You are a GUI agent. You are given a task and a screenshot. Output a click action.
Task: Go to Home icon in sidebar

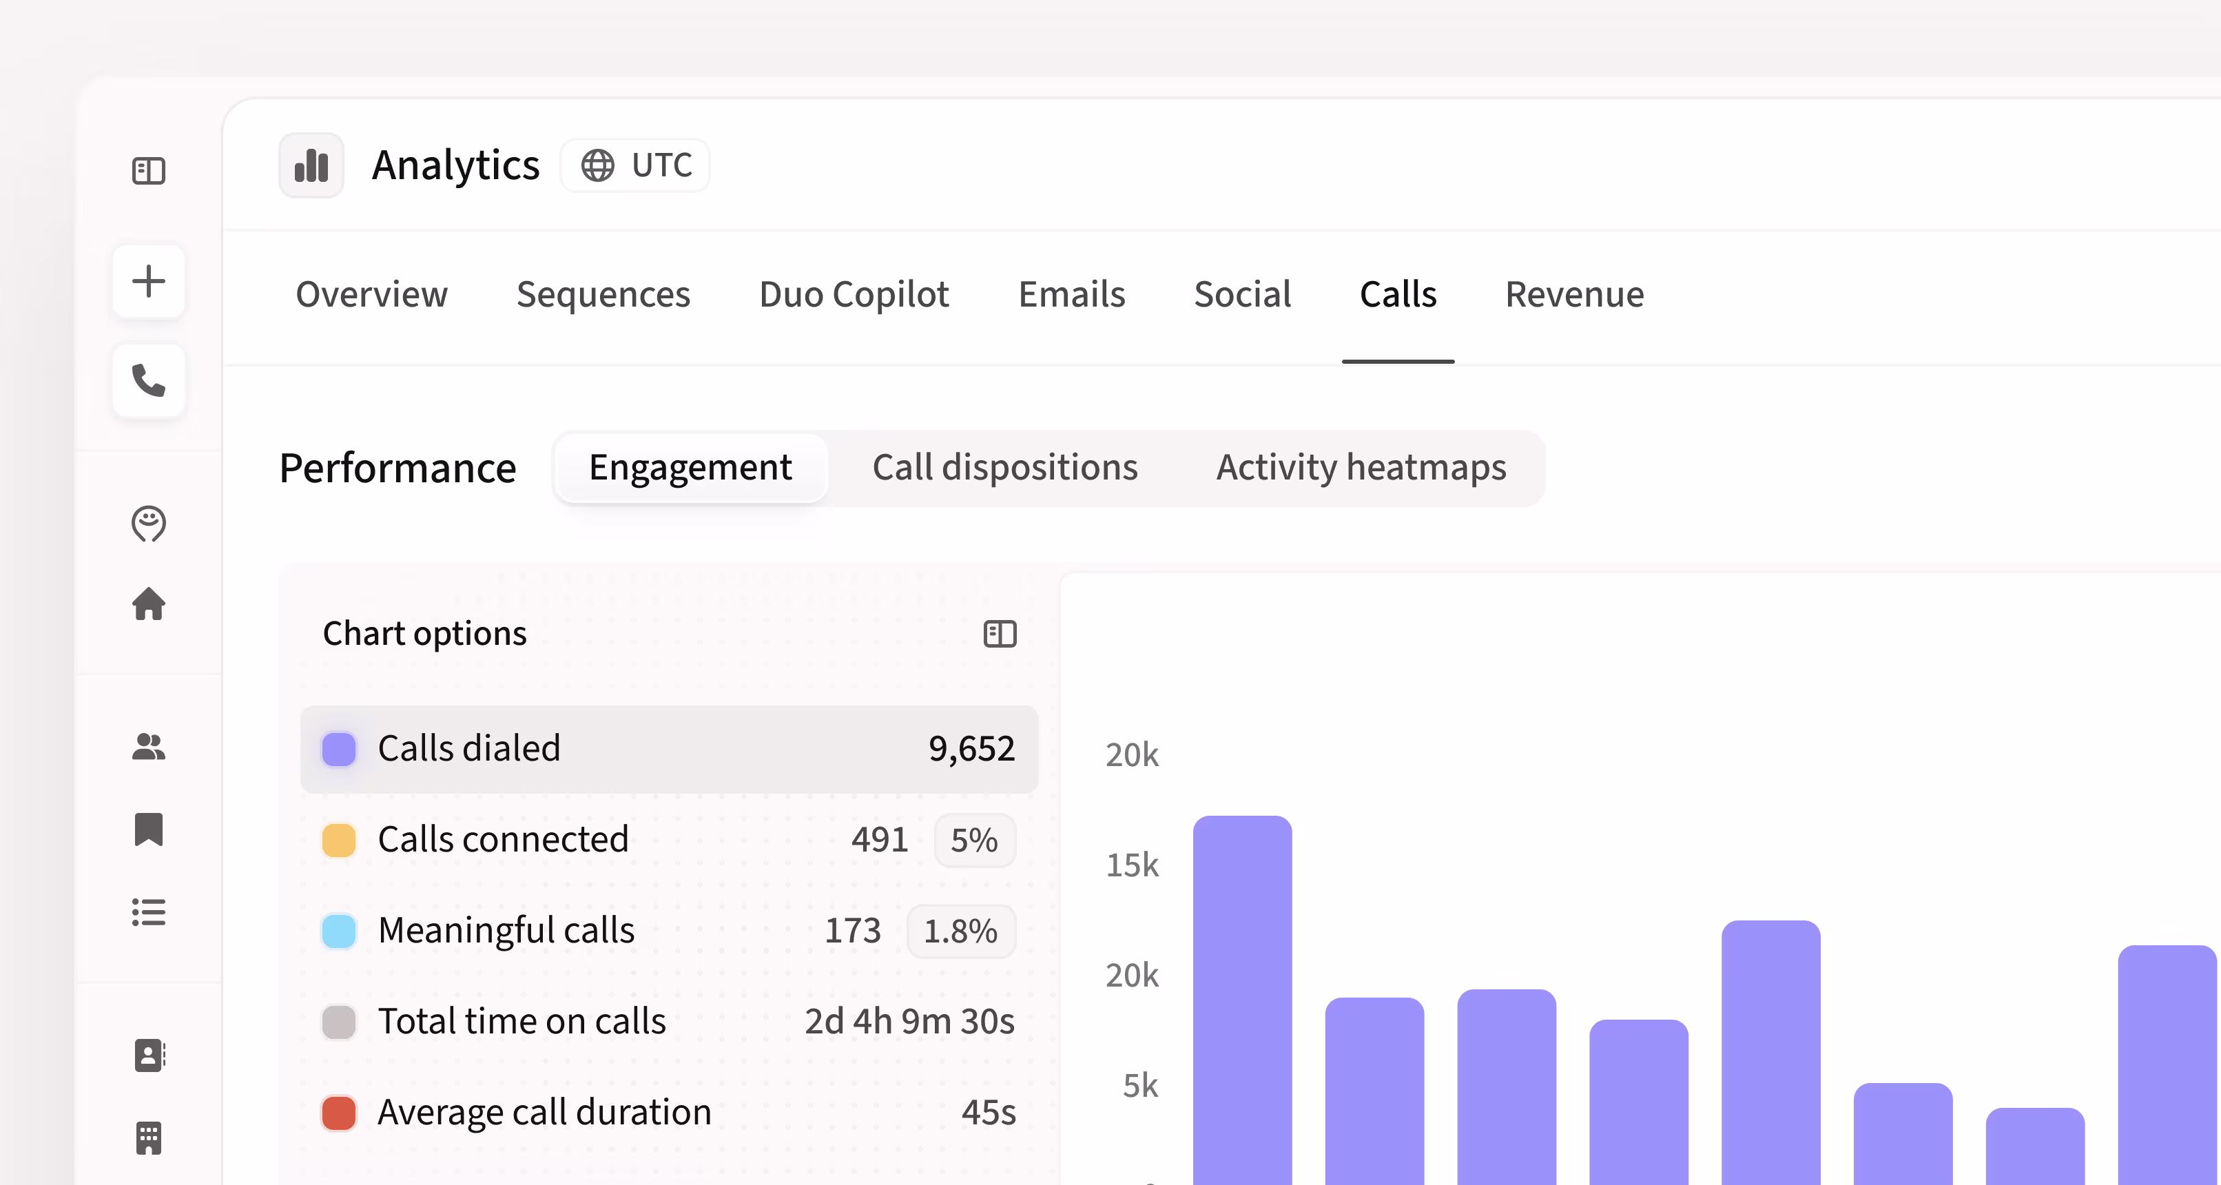[x=148, y=604]
